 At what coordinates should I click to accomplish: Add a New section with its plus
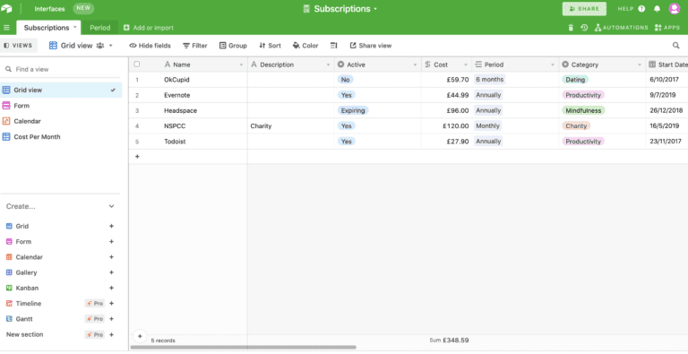[x=111, y=334]
